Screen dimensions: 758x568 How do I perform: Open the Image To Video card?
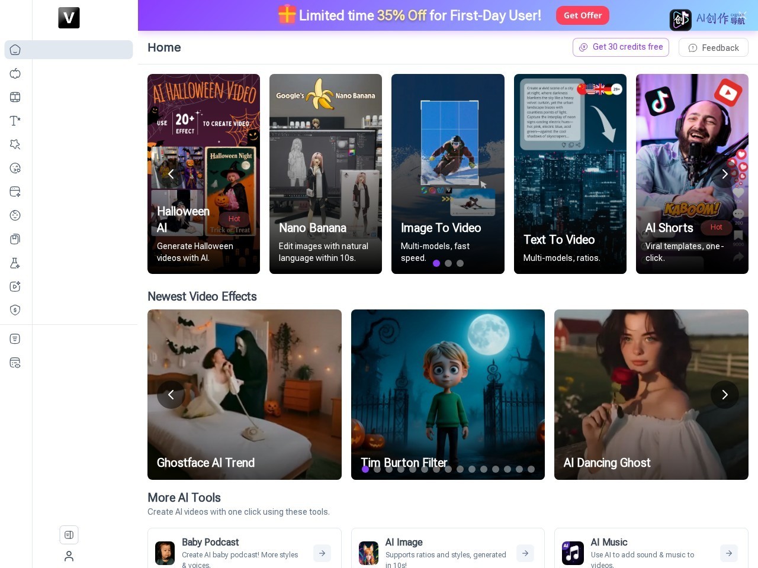coord(448,174)
